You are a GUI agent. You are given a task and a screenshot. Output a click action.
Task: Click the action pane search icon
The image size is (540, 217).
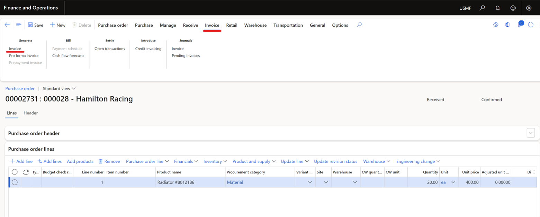pyautogui.click(x=359, y=25)
